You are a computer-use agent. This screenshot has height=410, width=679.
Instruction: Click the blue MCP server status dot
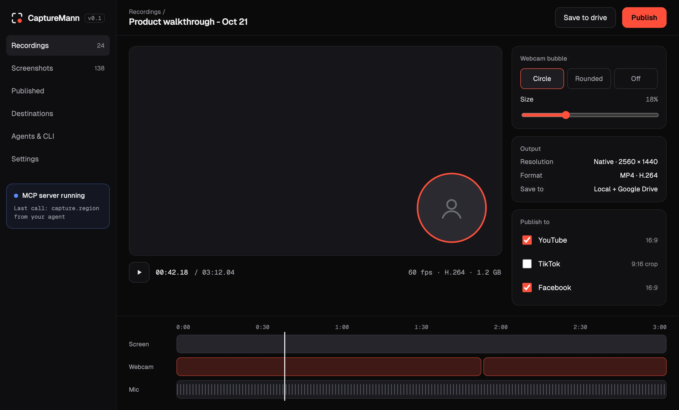coord(16,195)
